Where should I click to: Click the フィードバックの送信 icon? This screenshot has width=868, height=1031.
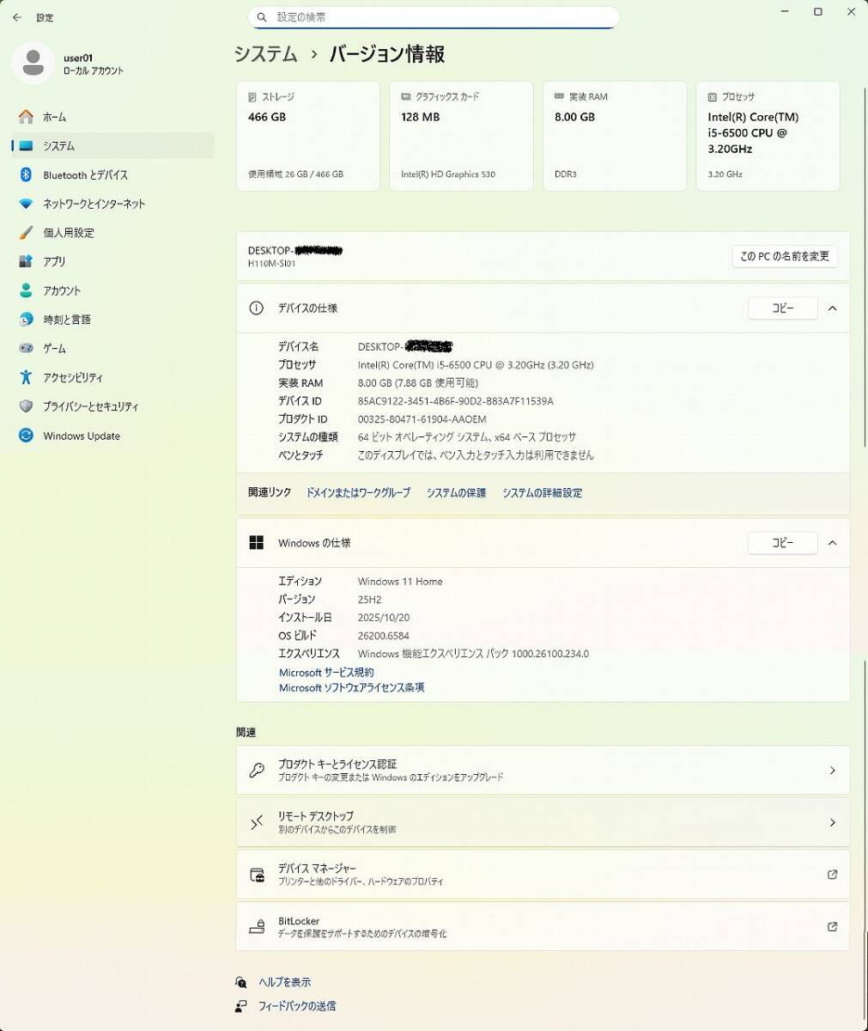click(241, 1006)
